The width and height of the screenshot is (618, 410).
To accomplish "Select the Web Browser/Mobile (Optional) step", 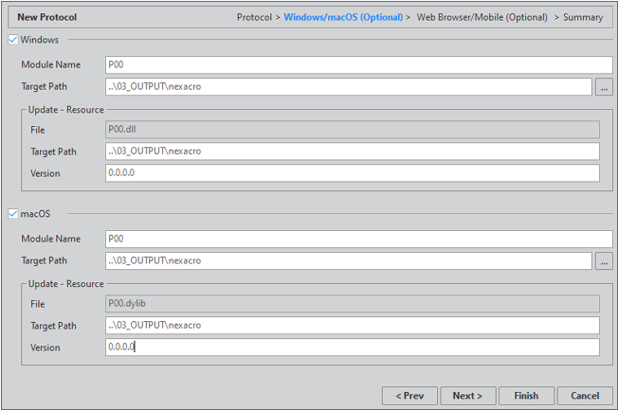I will [x=482, y=17].
